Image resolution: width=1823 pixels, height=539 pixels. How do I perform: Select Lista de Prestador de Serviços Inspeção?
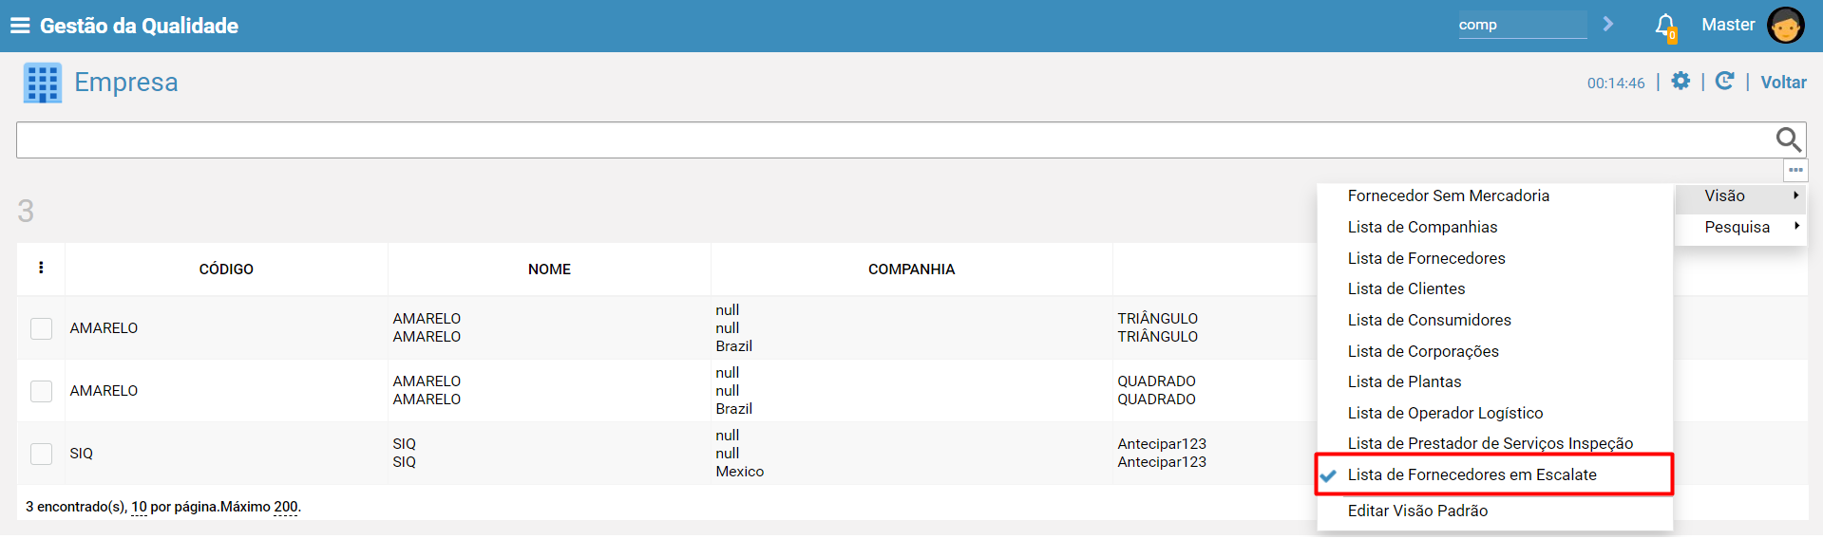click(1490, 443)
